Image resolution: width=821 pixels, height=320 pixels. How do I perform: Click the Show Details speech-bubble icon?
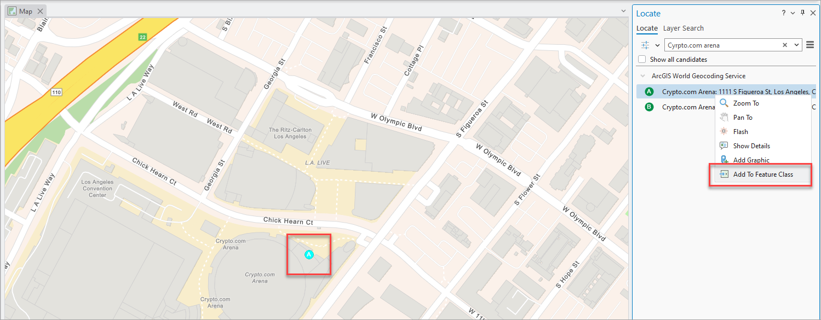coord(724,146)
